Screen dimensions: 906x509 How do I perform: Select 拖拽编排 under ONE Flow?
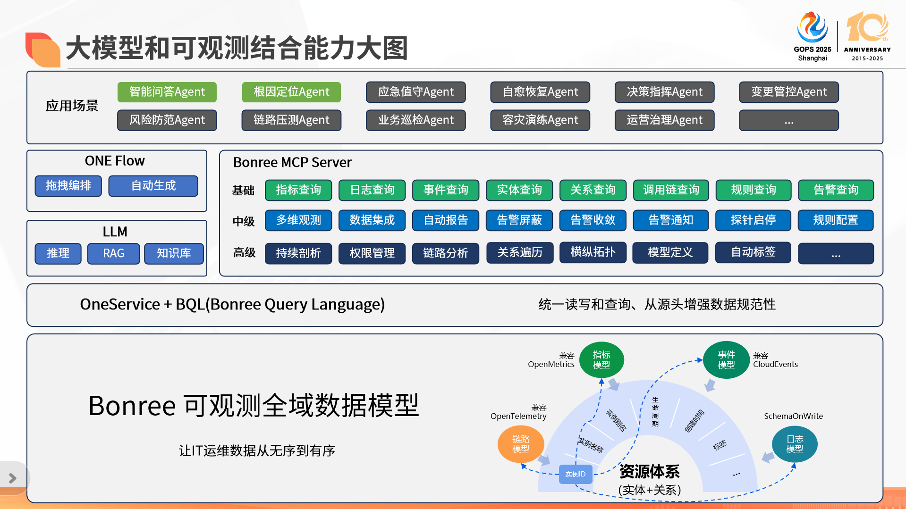click(x=68, y=186)
